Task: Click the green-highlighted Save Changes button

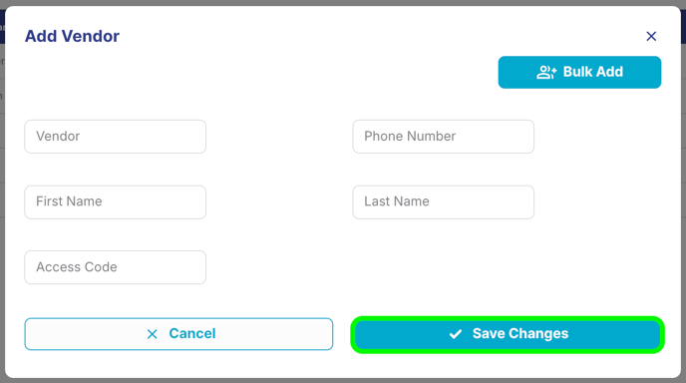Action: point(508,334)
